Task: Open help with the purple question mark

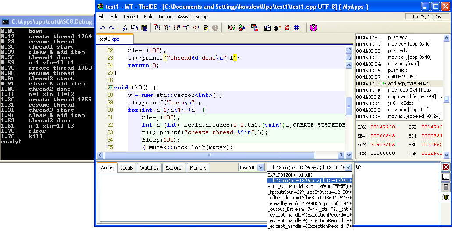Action: (313, 28)
